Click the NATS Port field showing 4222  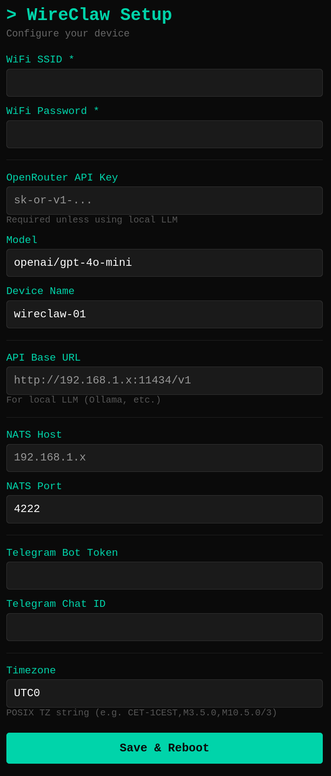coord(165,509)
